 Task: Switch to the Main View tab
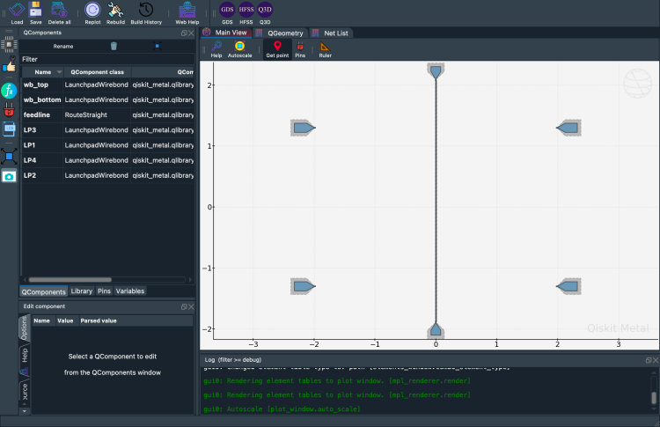pos(226,33)
